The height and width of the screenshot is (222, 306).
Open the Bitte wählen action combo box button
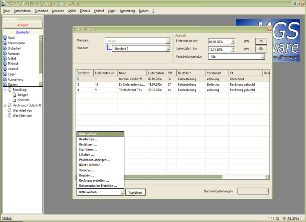(122, 192)
